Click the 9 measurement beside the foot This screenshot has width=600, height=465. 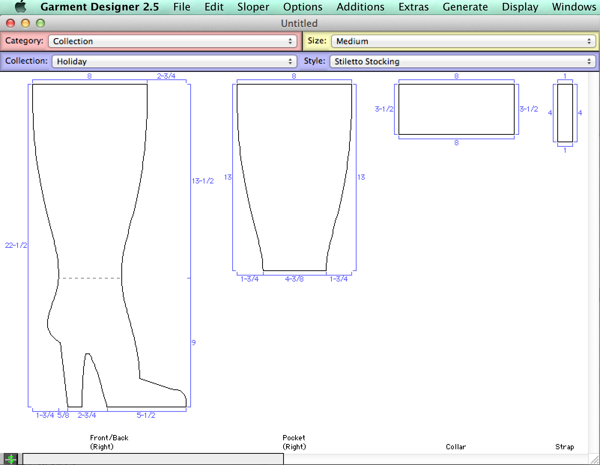click(194, 342)
